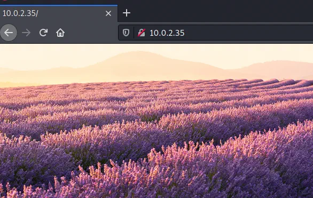Go back to the previous page
The width and height of the screenshot is (313, 198).
pos(9,33)
